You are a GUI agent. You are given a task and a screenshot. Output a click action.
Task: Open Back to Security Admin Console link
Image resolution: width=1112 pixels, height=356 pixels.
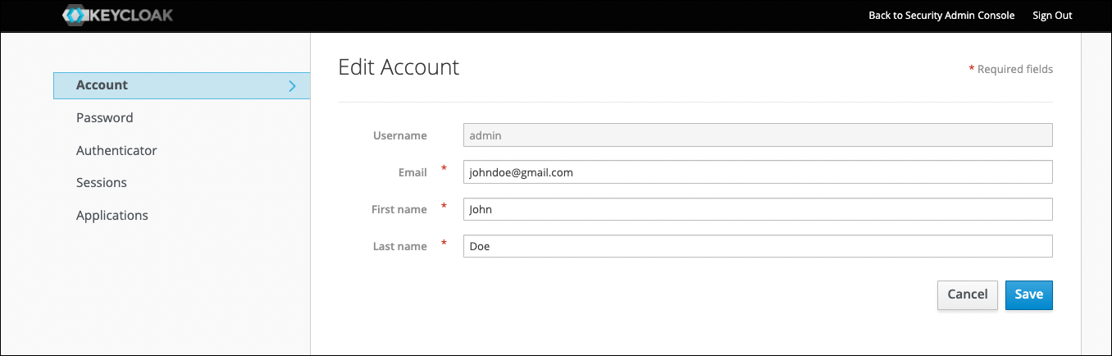[x=941, y=16]
